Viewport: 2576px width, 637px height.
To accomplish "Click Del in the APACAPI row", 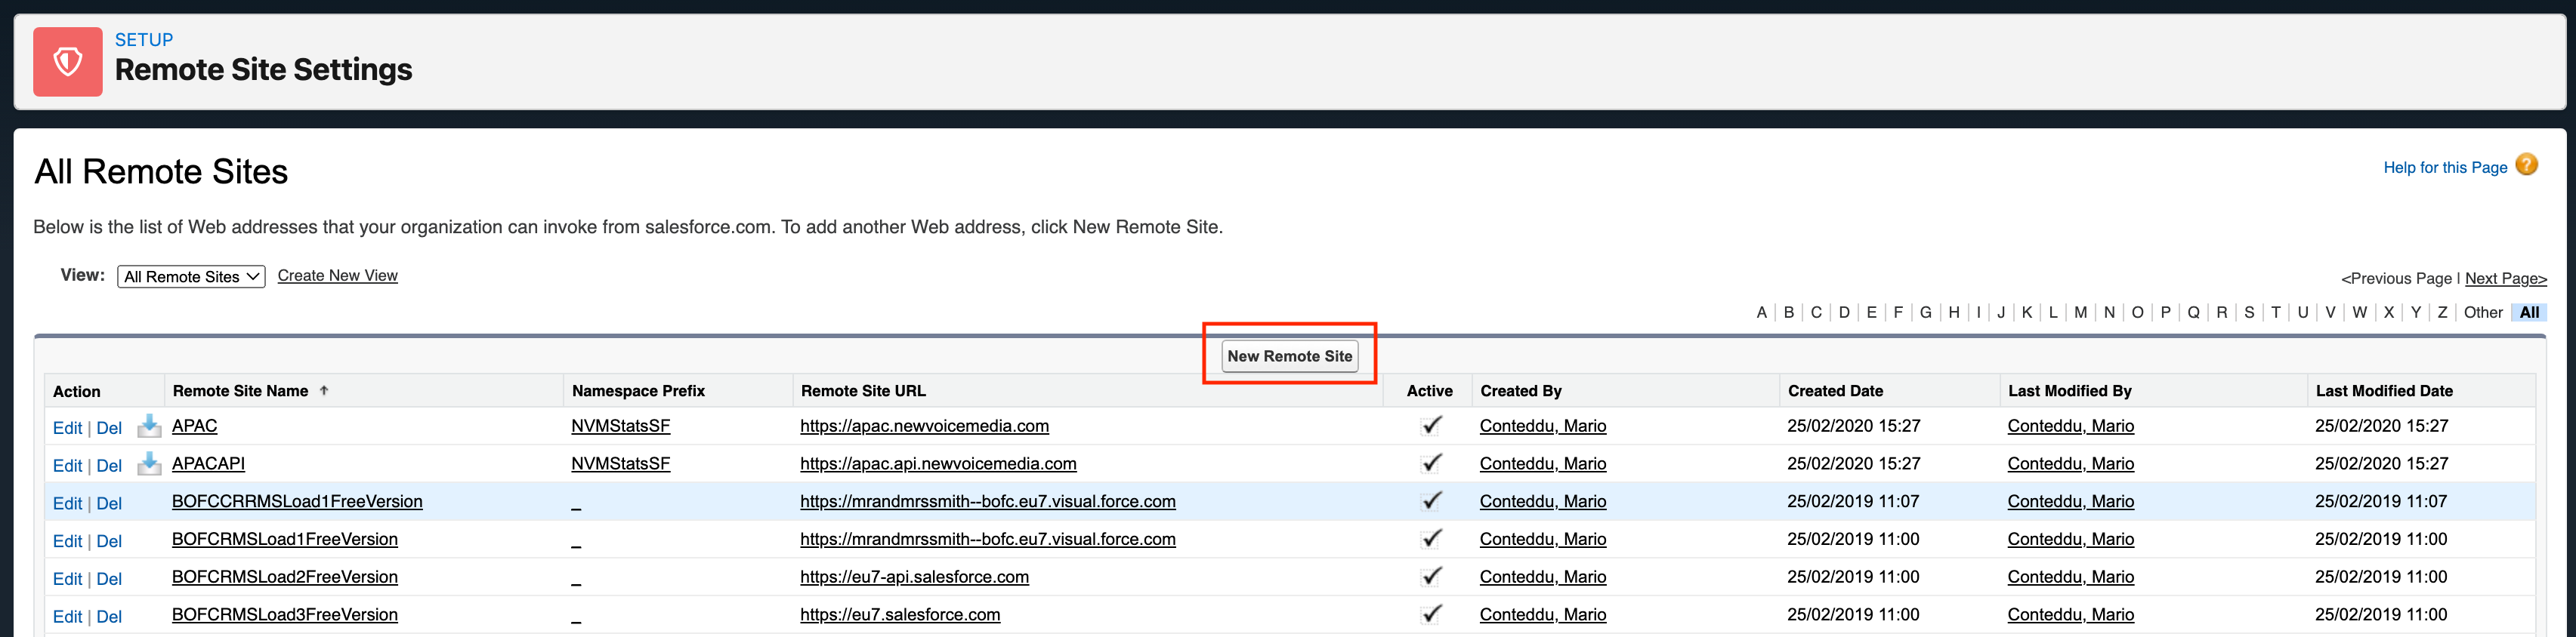I will point(109,466).
